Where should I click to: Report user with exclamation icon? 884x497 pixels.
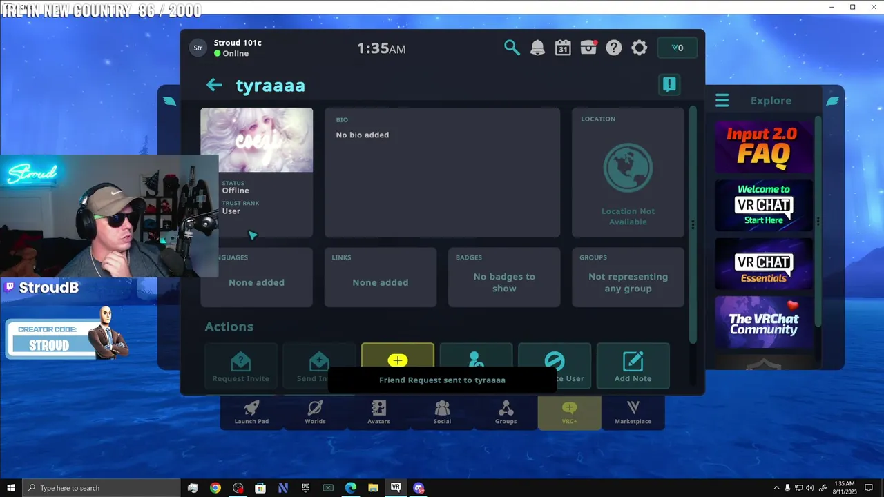[x=669, y=84]
